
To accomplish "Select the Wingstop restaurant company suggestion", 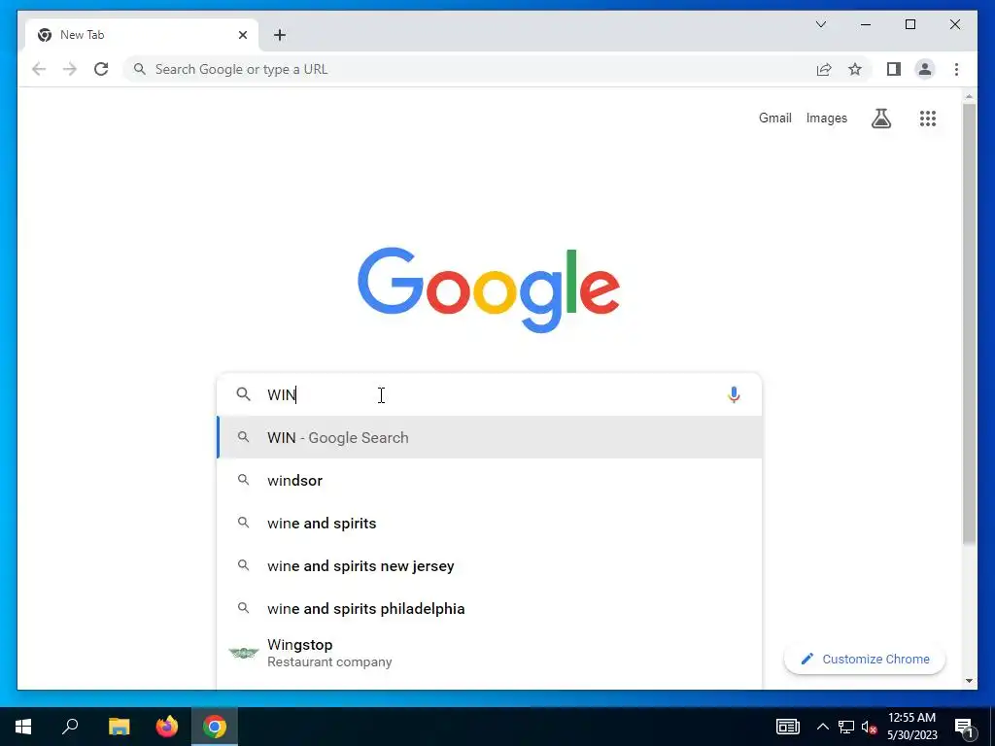I will [490, 653].
